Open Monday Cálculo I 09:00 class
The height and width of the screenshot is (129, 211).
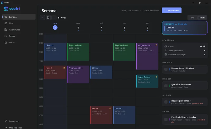coord(55,52)
